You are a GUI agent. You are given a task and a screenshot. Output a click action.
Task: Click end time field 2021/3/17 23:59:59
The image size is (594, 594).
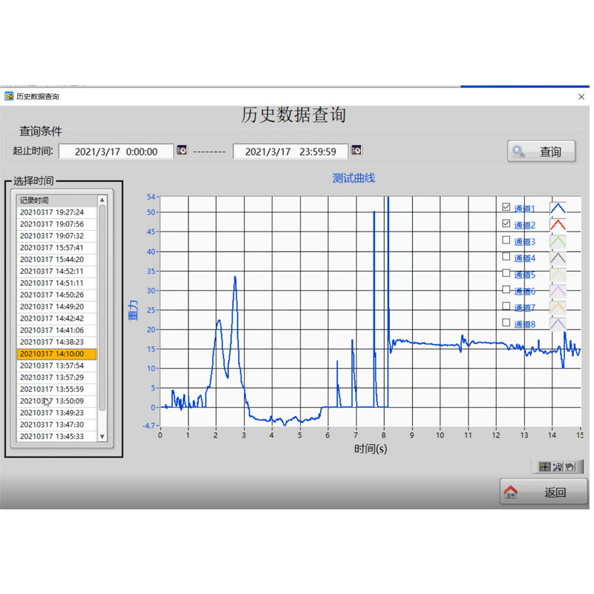pyautogui.click(x=290, y=151)
